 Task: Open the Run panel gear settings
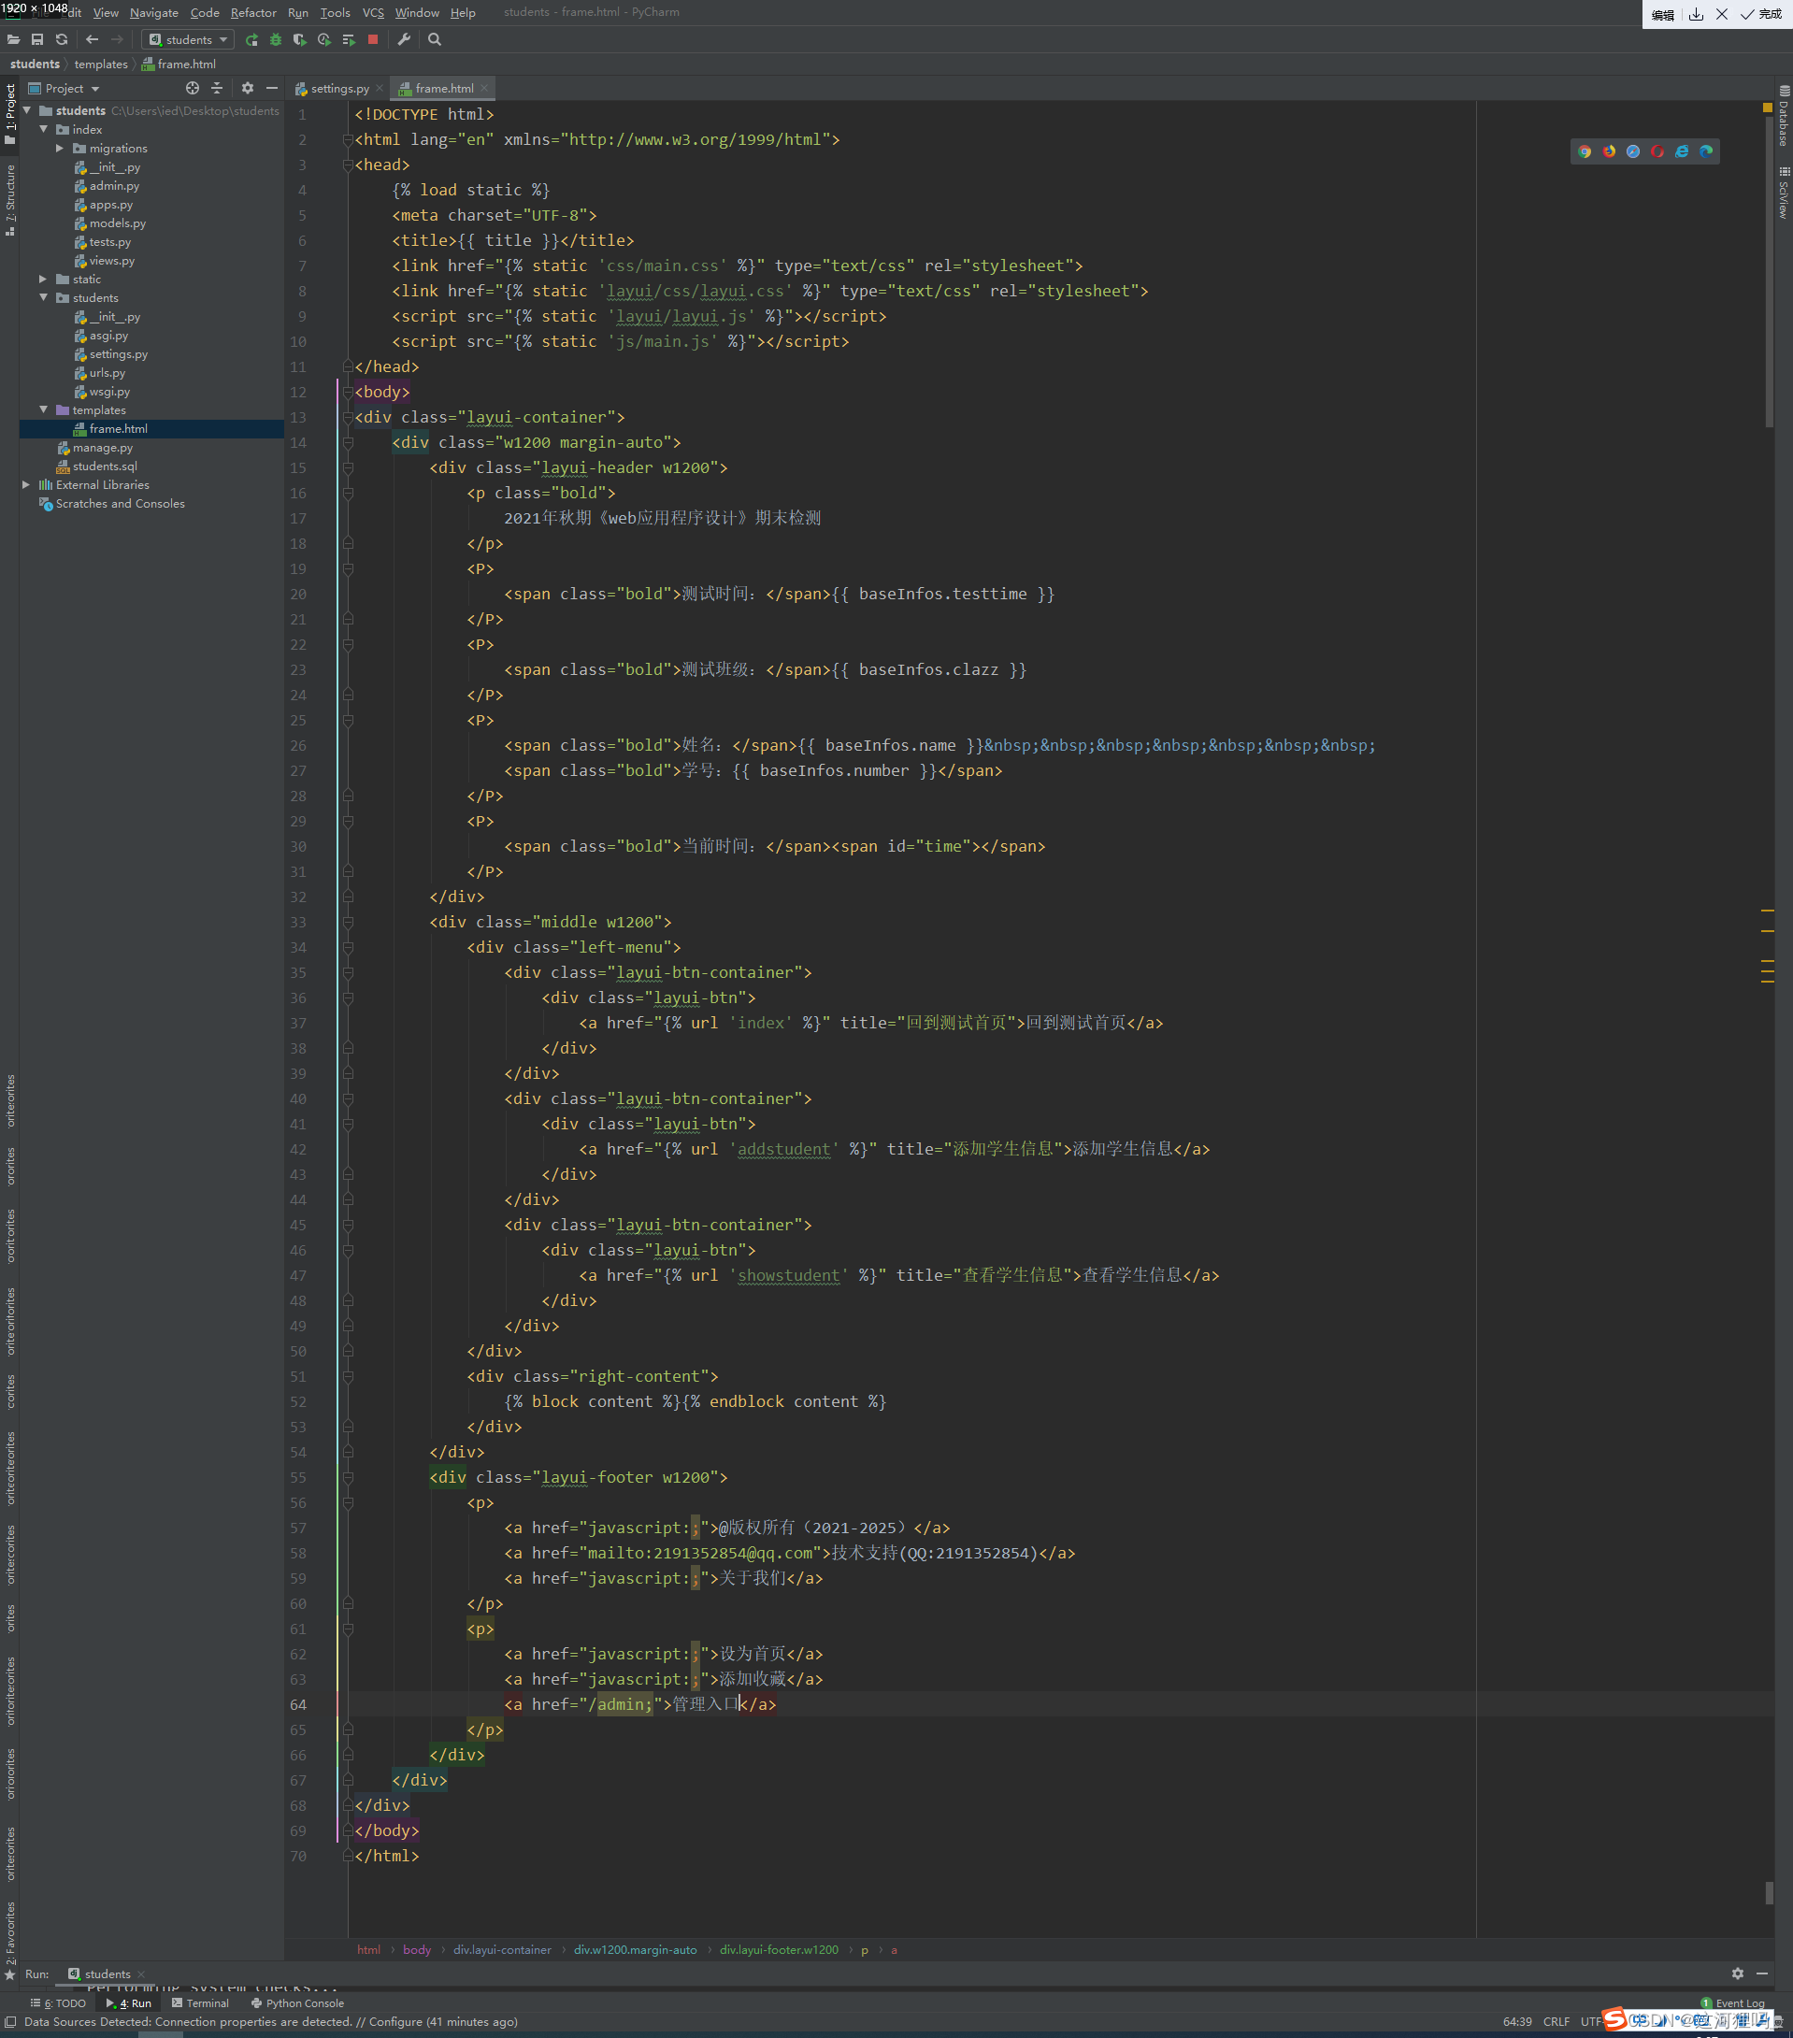1737,1973
